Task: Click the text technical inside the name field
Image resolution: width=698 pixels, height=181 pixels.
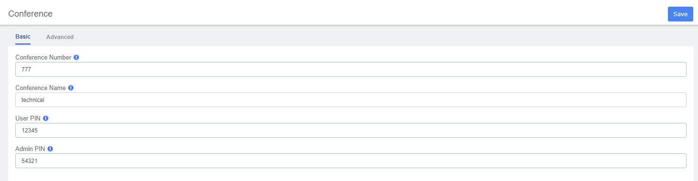Action: point(33,100)
